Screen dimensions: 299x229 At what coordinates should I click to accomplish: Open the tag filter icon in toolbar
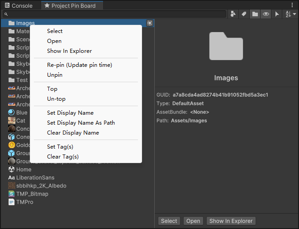(x=244, y=14)
